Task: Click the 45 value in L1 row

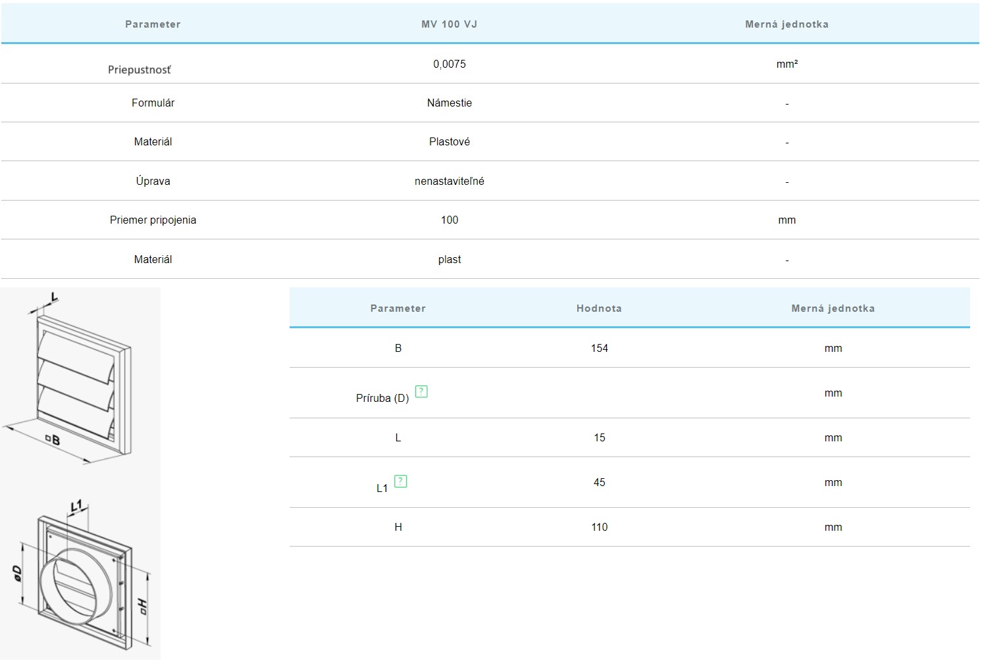Action: (x=599, y=482)
